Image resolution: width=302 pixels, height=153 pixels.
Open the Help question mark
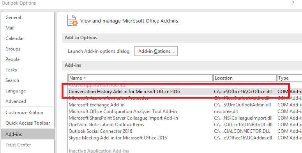tap(293, 3)
